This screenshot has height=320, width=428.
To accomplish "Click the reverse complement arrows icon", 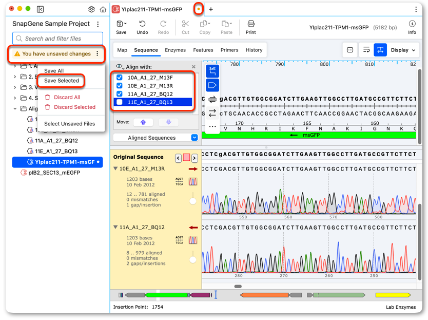I will pos(212,113).
